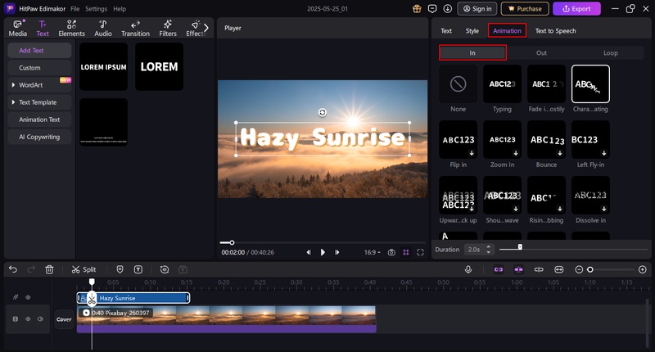This screenshot has width=655, height=352.
Task: Open the File menu
Action: pos(75,9)
